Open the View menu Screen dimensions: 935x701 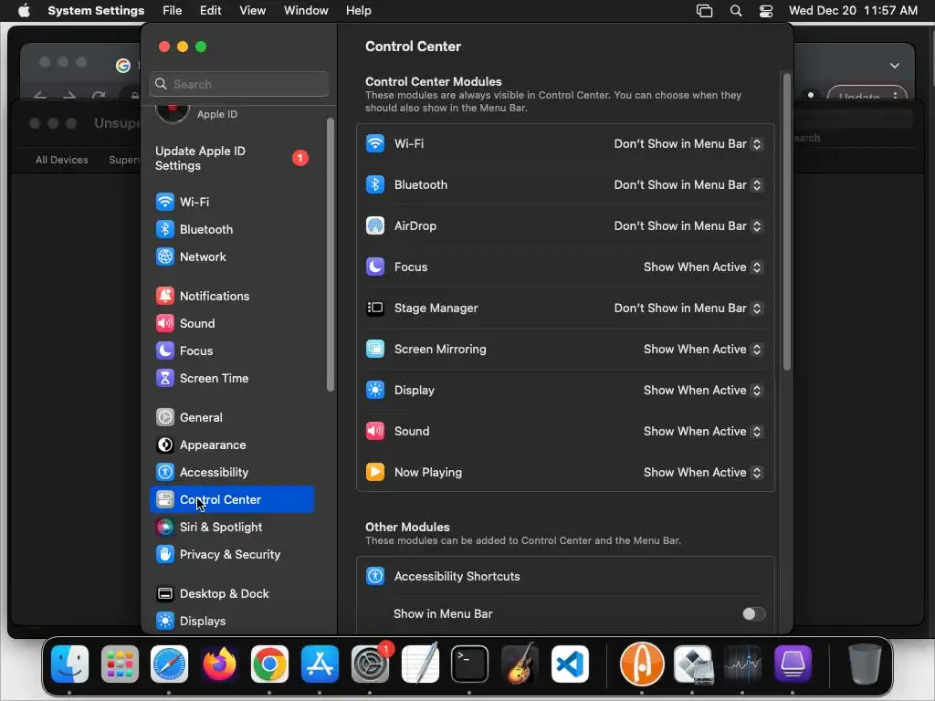[252, 10]
